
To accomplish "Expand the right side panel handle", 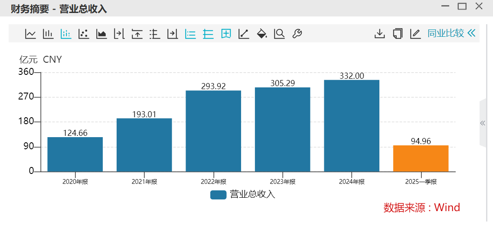I will pyautogui.click(x=483, y=123).
